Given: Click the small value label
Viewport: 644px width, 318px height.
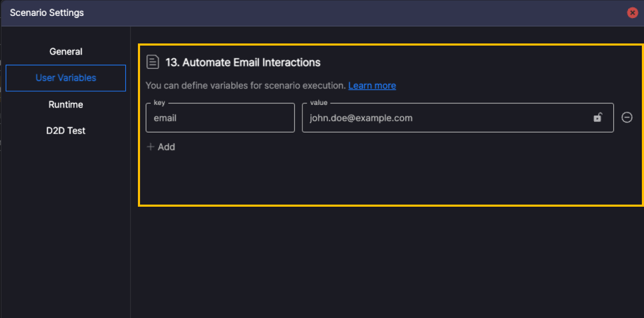Looking at the screenshot, I should pos(318,103).
